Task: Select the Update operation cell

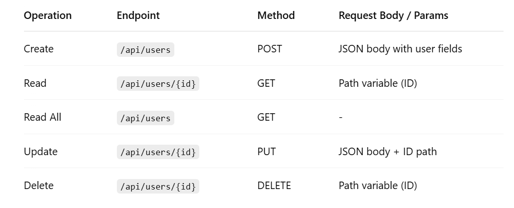Action: pos(40,151)
